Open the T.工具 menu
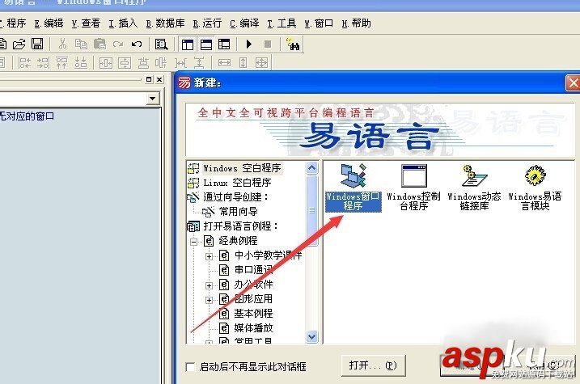The image size is (580, 384). pos(282,23)
